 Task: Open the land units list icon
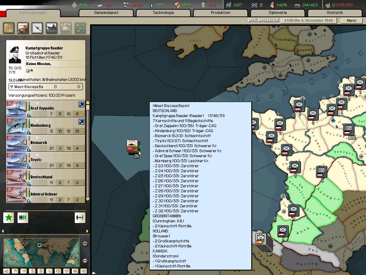coord(23,28)
